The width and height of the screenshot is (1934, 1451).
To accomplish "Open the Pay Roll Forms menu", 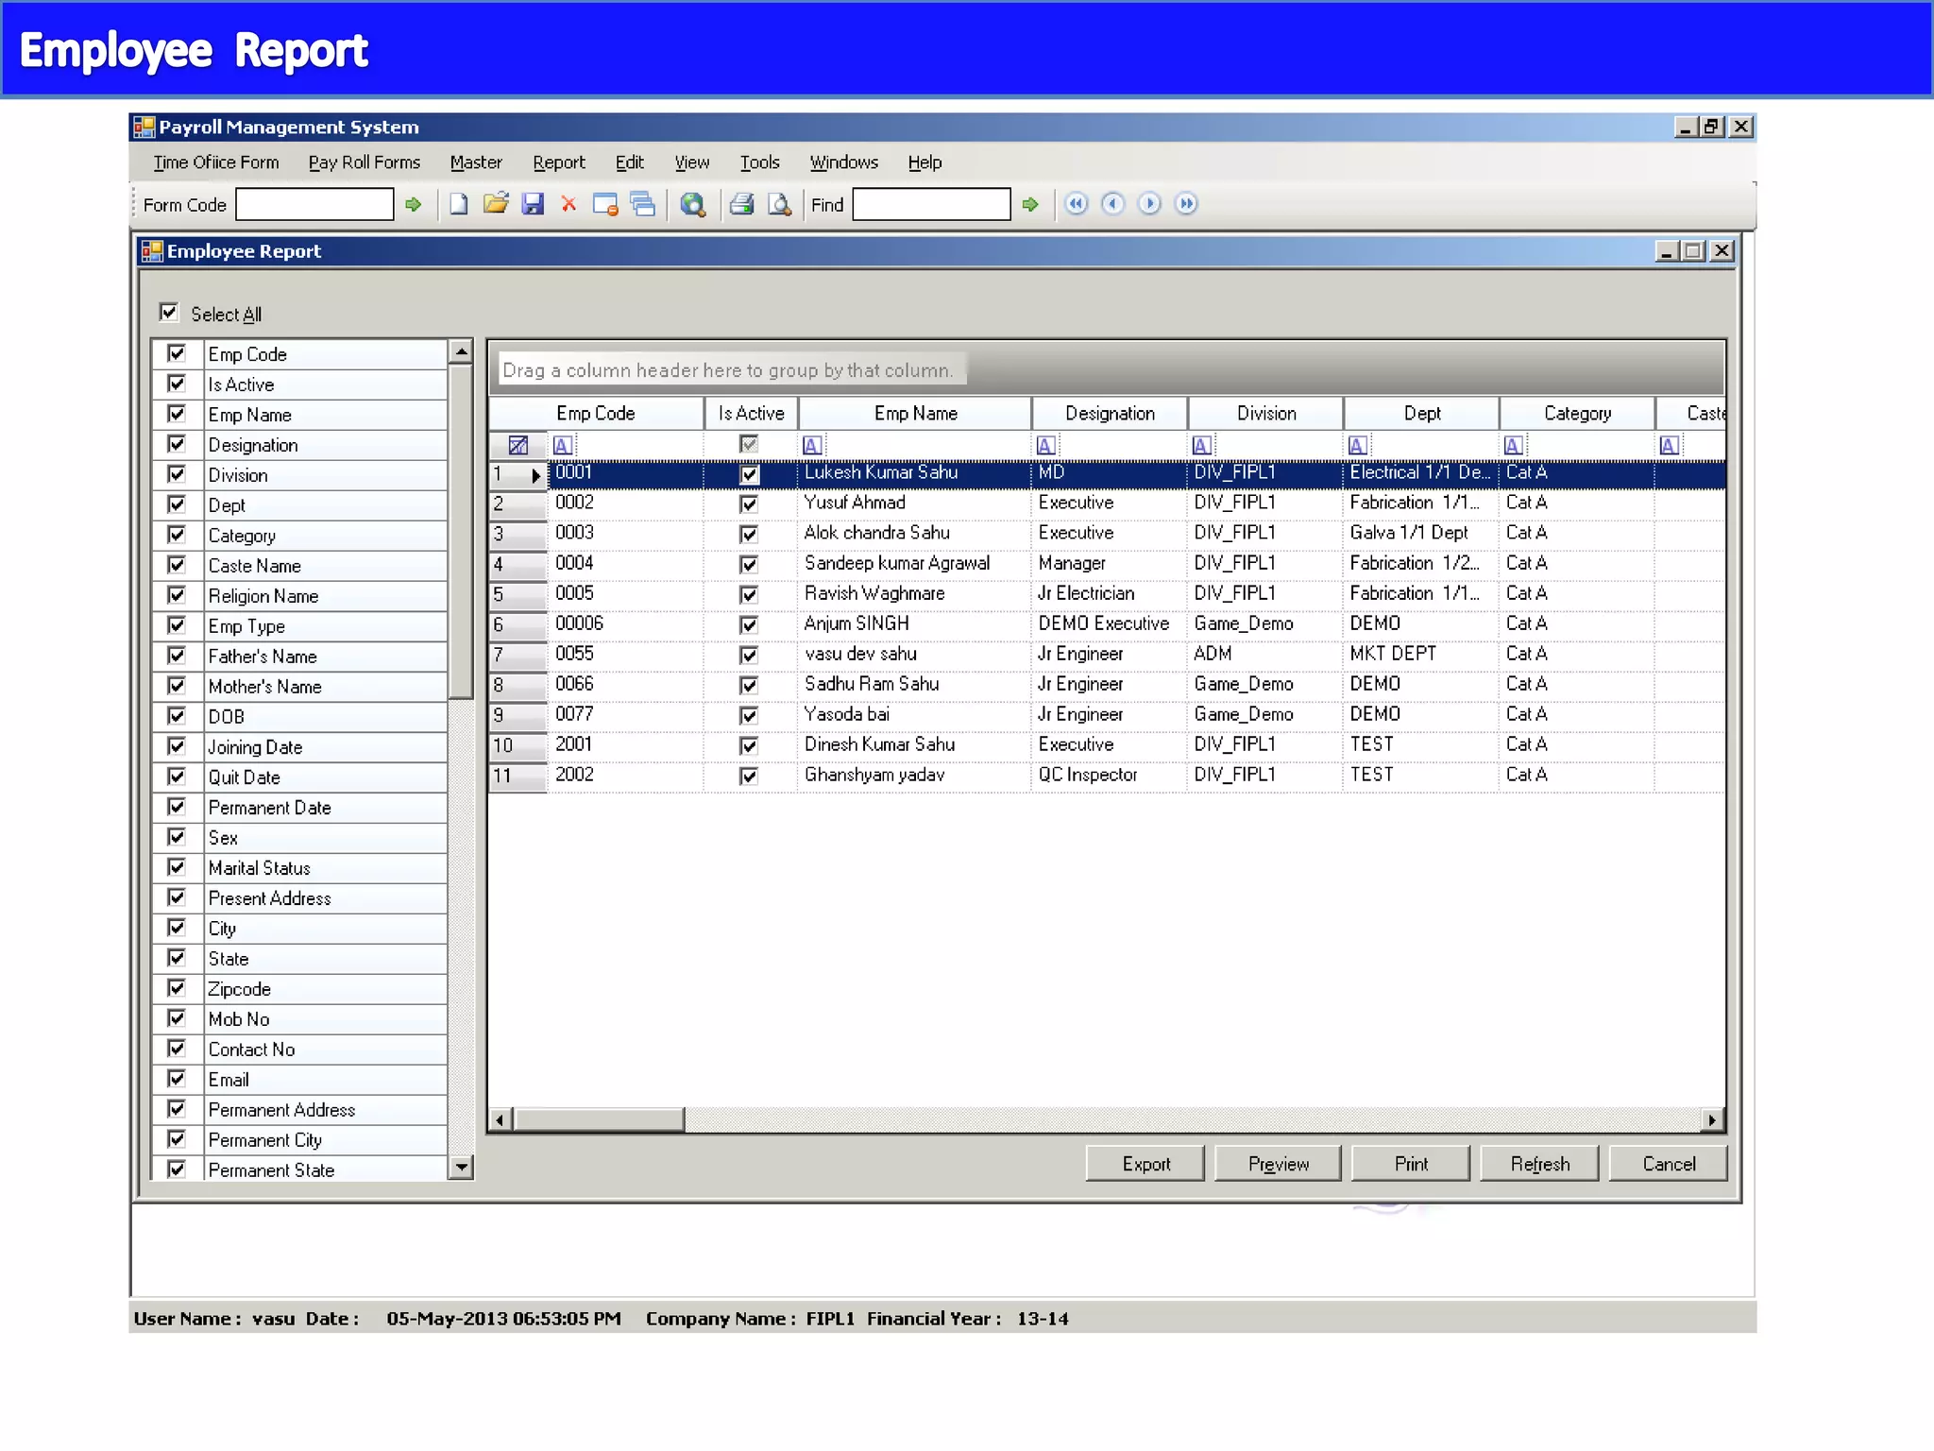I will [364, 162].
